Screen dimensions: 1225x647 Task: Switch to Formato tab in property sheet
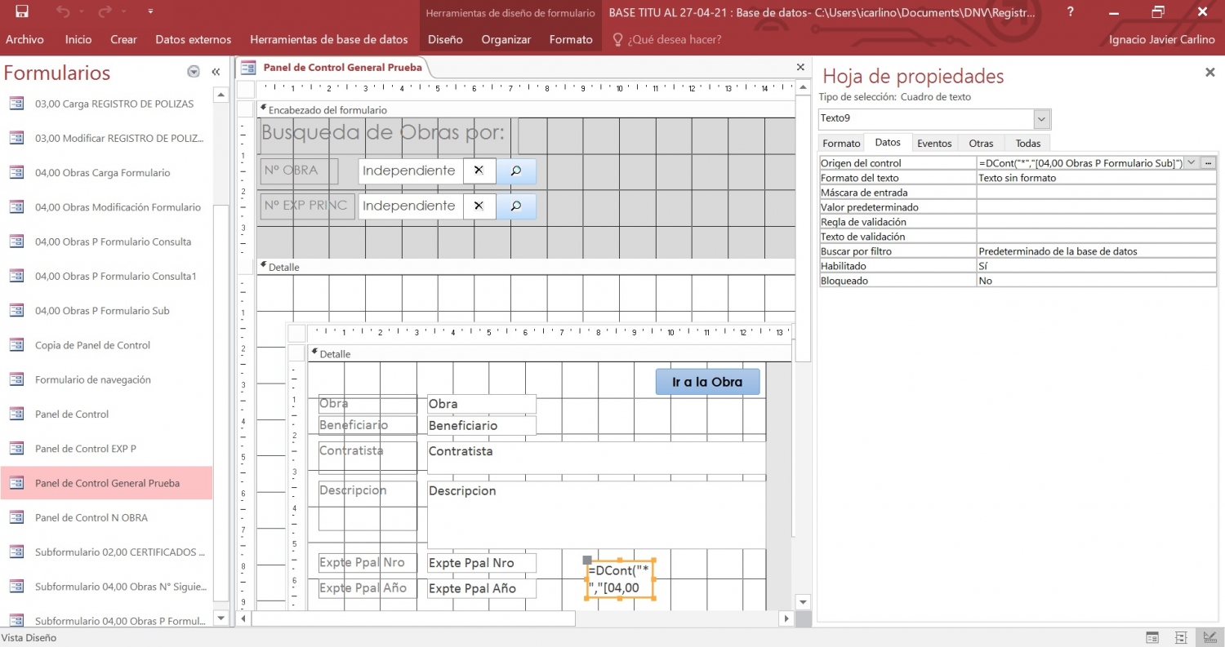pyautogui.click(x=841, y=144)
